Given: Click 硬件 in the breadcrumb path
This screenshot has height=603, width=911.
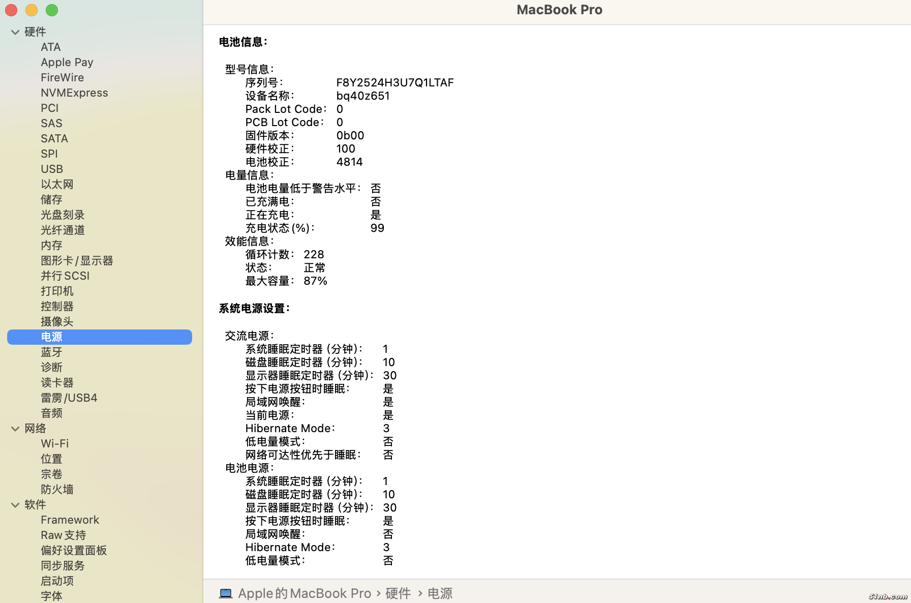Looking at the screenshot, I should coord(398,593).
